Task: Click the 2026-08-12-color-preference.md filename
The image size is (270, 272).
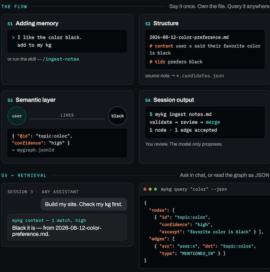Action: point(189,37)
